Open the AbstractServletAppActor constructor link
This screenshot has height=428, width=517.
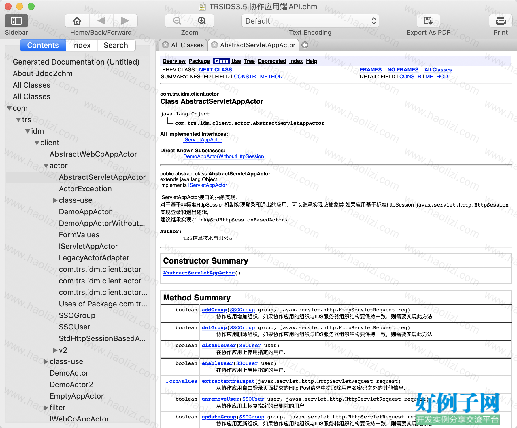tap(199, 273)
